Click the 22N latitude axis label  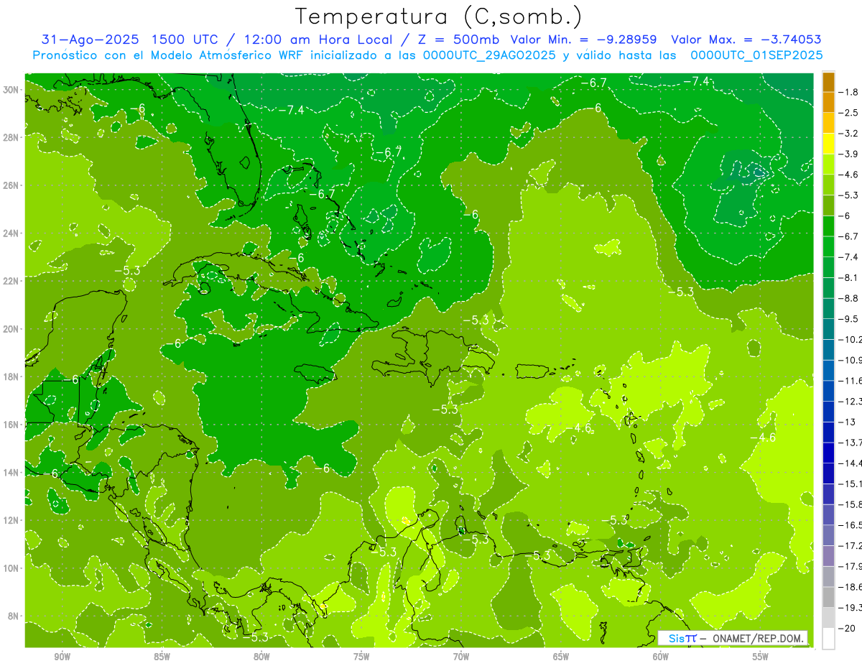point(11,281)
